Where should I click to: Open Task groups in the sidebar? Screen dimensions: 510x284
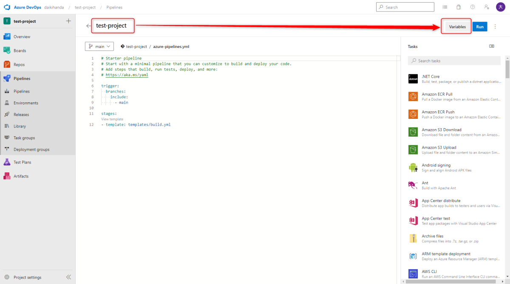[38, 138]
